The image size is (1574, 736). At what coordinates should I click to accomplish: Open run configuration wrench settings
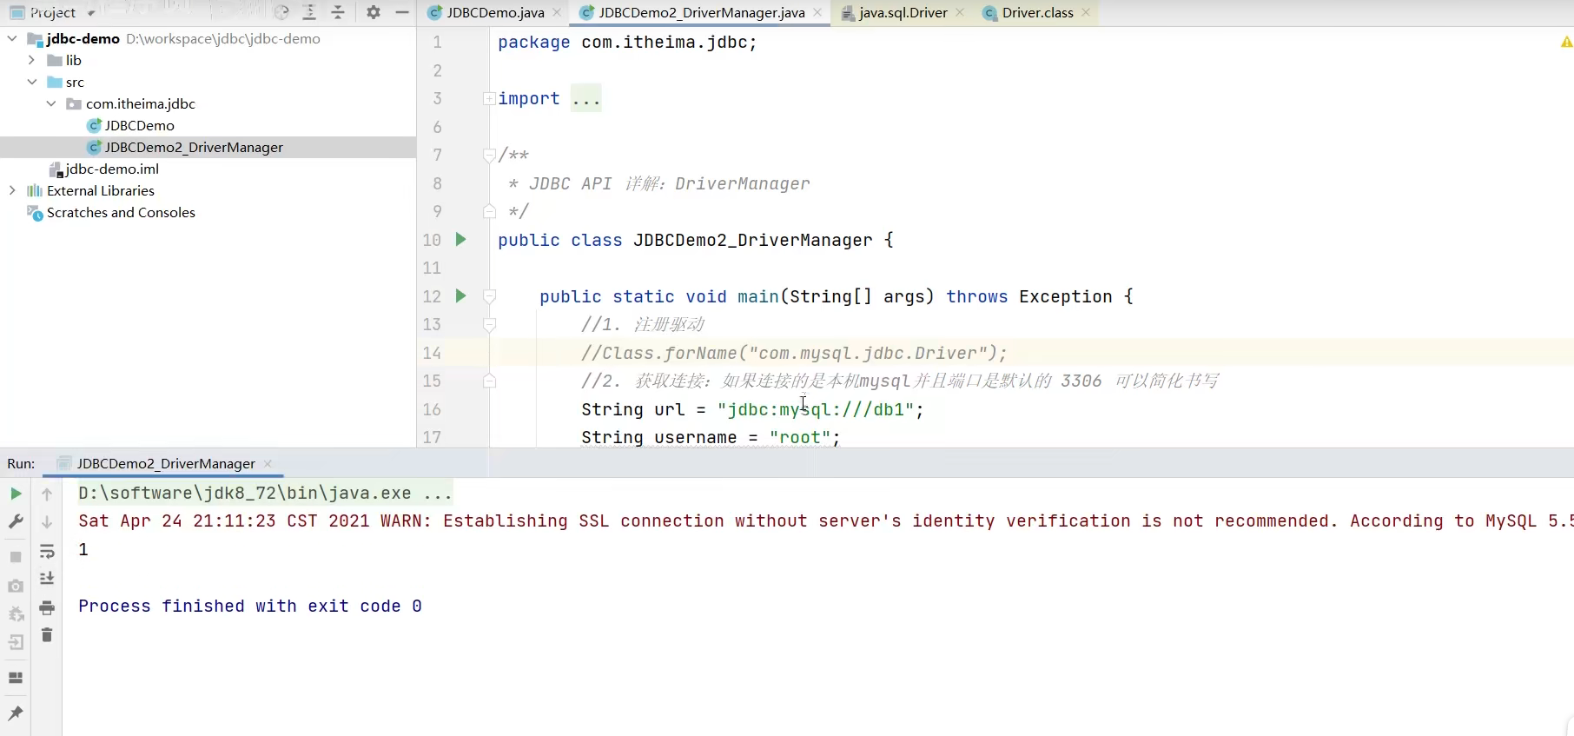click(x=16, y=521)
